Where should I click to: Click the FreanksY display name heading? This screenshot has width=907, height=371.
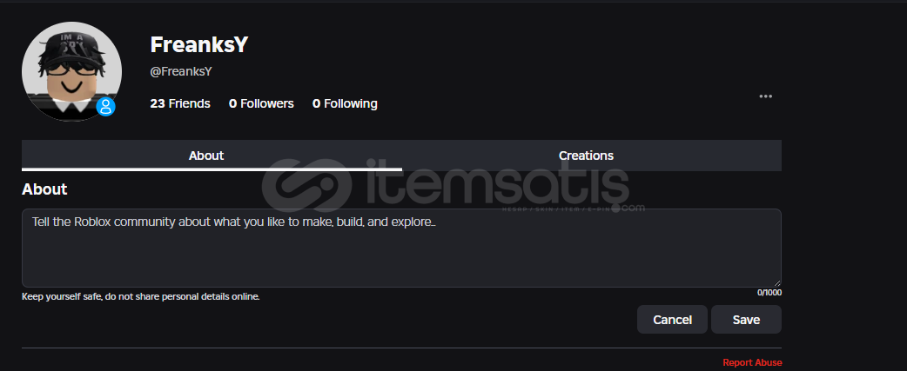199,44
